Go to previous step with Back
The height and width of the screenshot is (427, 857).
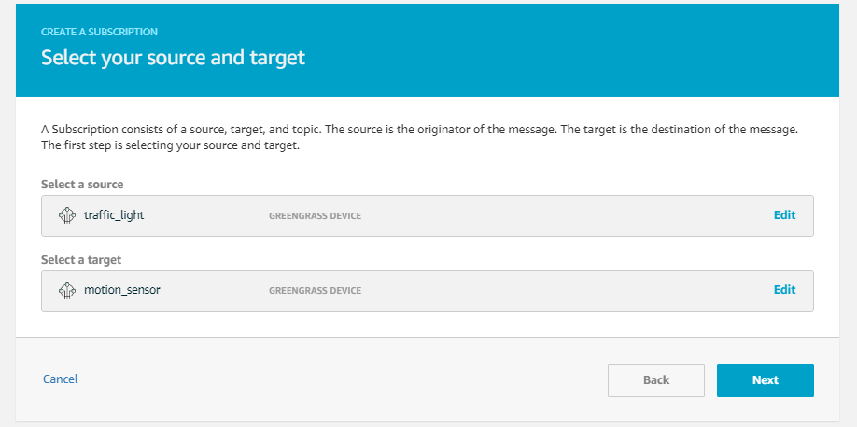pos(656,380)
